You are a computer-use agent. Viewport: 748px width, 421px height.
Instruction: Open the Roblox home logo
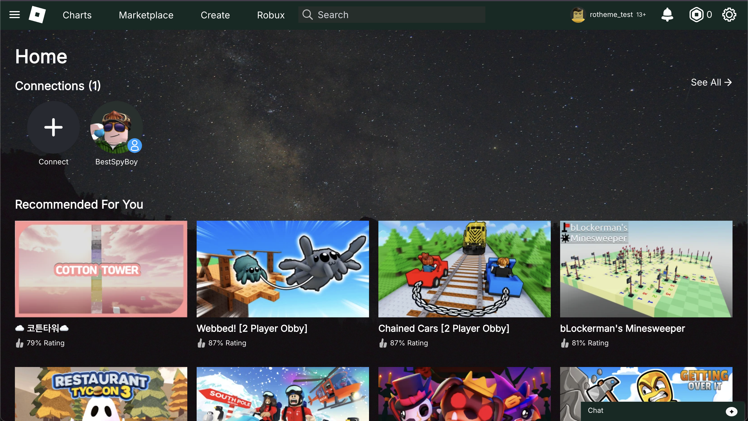point(37,15)
